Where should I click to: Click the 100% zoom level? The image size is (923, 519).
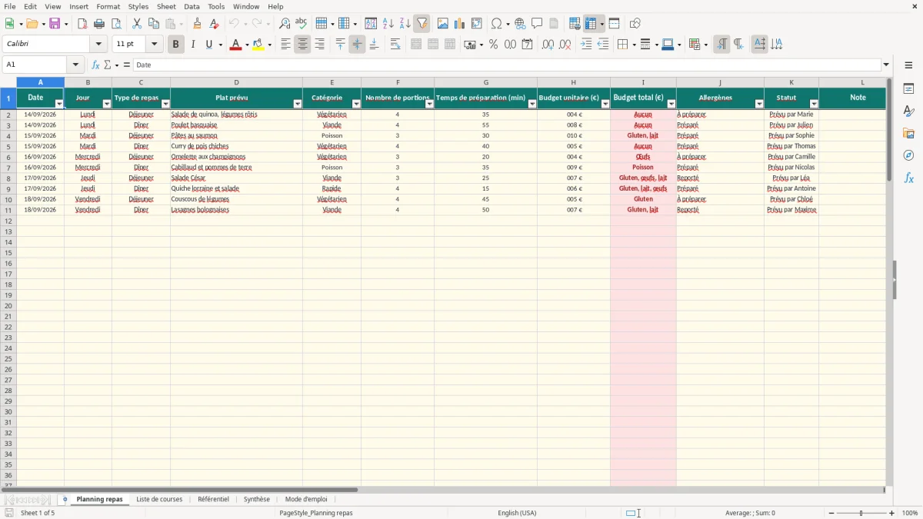tap(910, 513)
